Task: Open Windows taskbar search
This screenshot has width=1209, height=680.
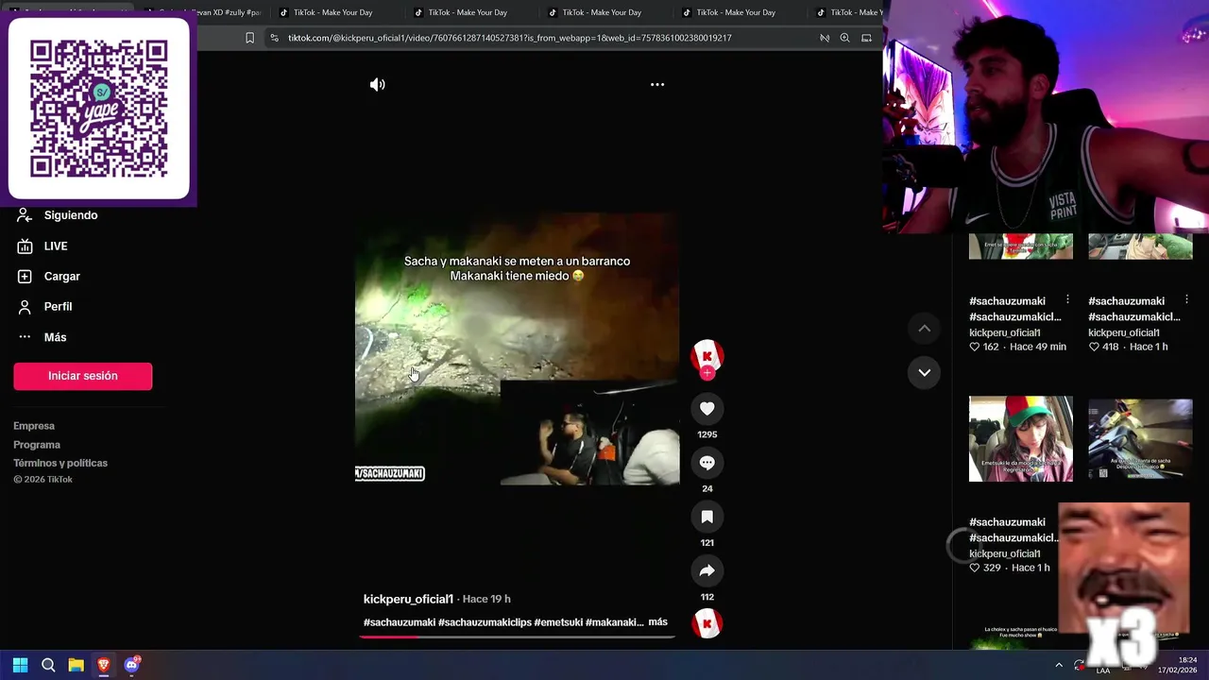Action: tap(48, 665)
